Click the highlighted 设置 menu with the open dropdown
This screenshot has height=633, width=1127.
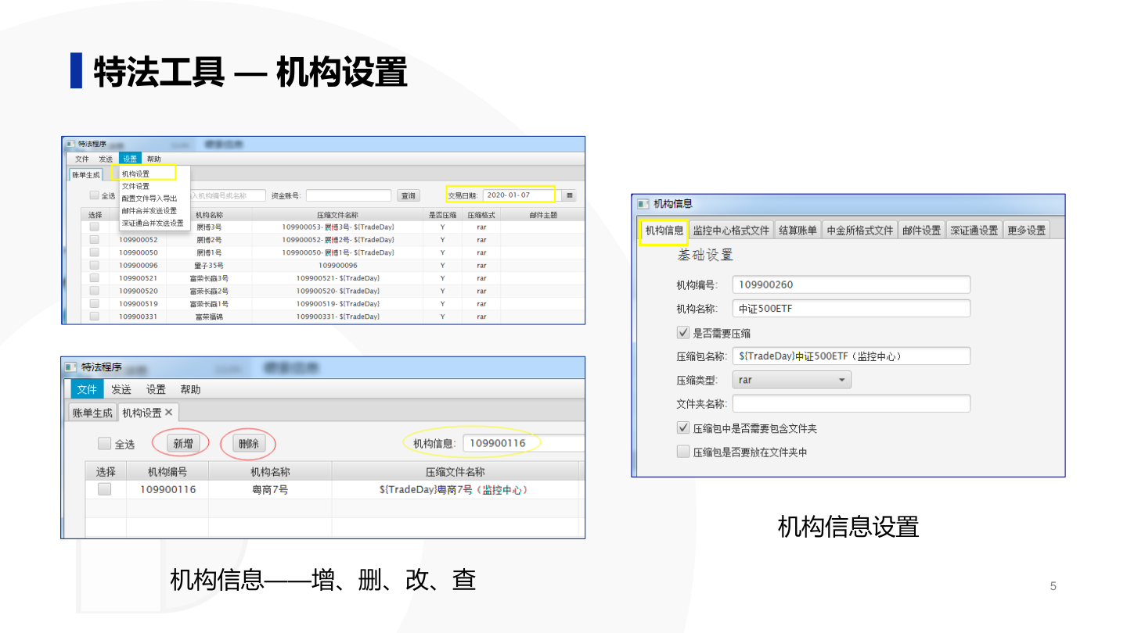130,159
